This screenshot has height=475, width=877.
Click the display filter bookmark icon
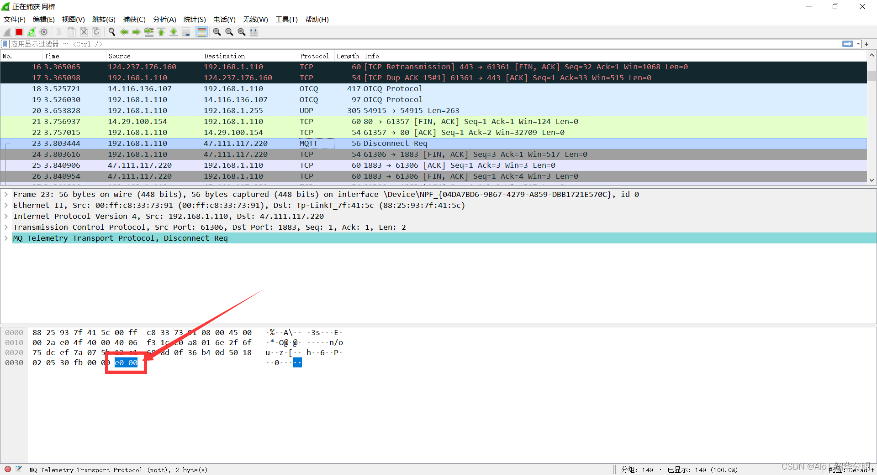5,44
